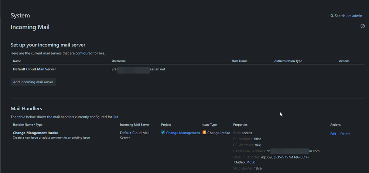This screenshot has width=369, height=173.
Task: Click the handler description about creating issues
Action: click(51, 138)
